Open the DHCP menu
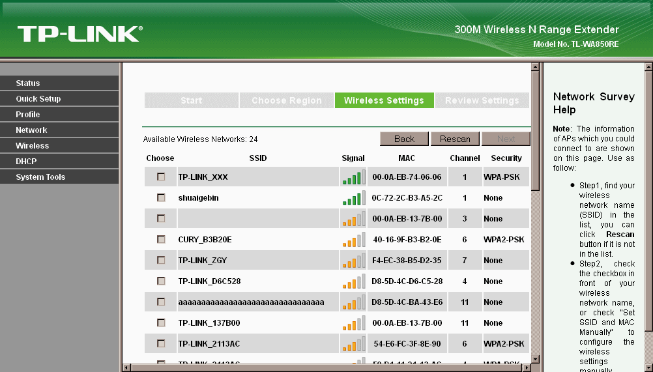This screenshot has width=653, height=372. coord(59,161)
